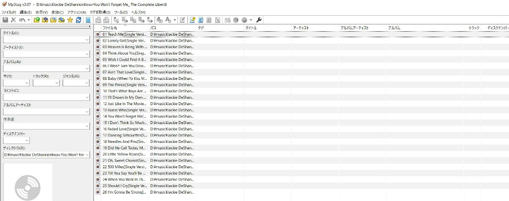Click the Select all files list icon
This screenshot has height=201, width=509.
coord(88,20)
